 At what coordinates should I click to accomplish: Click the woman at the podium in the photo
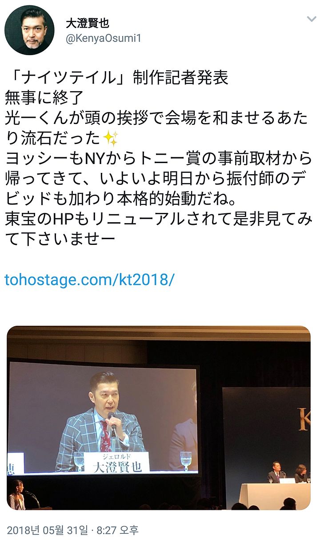[16, 495]
